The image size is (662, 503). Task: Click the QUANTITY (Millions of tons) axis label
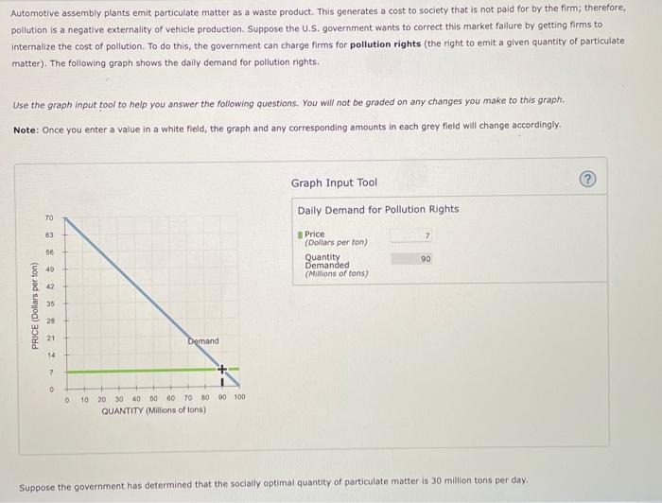point(153,410)
